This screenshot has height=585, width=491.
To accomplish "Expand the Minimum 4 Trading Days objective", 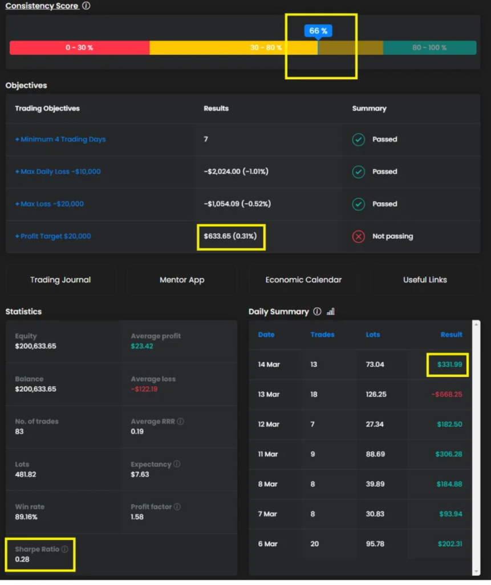I will point(60,139).
